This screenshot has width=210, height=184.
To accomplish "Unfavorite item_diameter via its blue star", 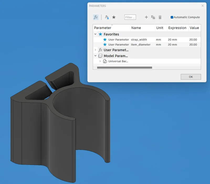I will pos(105,44).
